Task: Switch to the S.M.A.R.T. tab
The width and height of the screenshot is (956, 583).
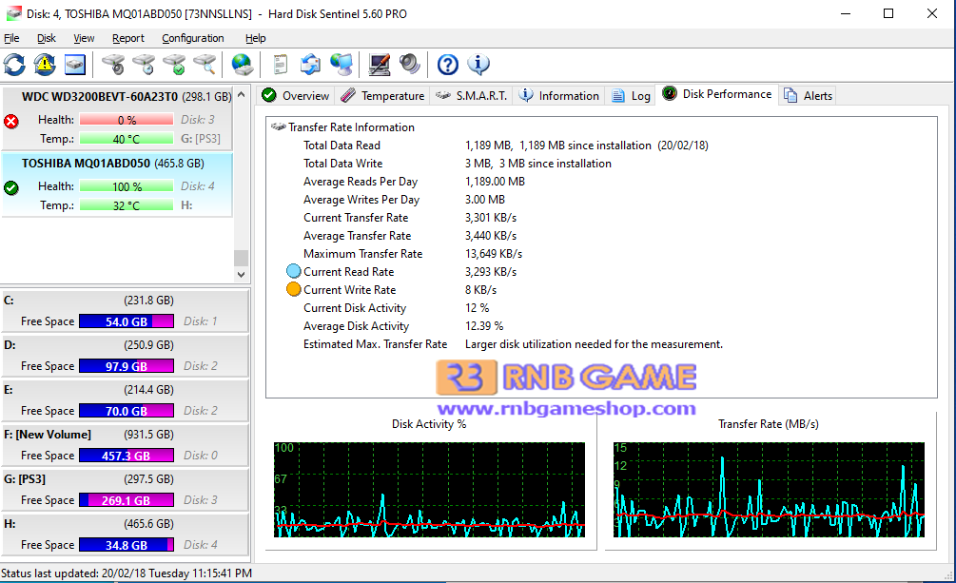Action: click(x=472, y=96)
